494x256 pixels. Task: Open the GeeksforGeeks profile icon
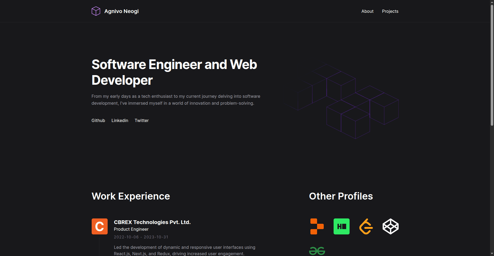click(x=317, y=251)
